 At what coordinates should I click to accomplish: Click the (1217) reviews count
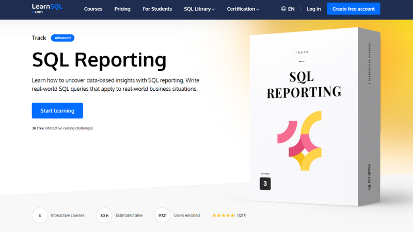tap(242, 216)
